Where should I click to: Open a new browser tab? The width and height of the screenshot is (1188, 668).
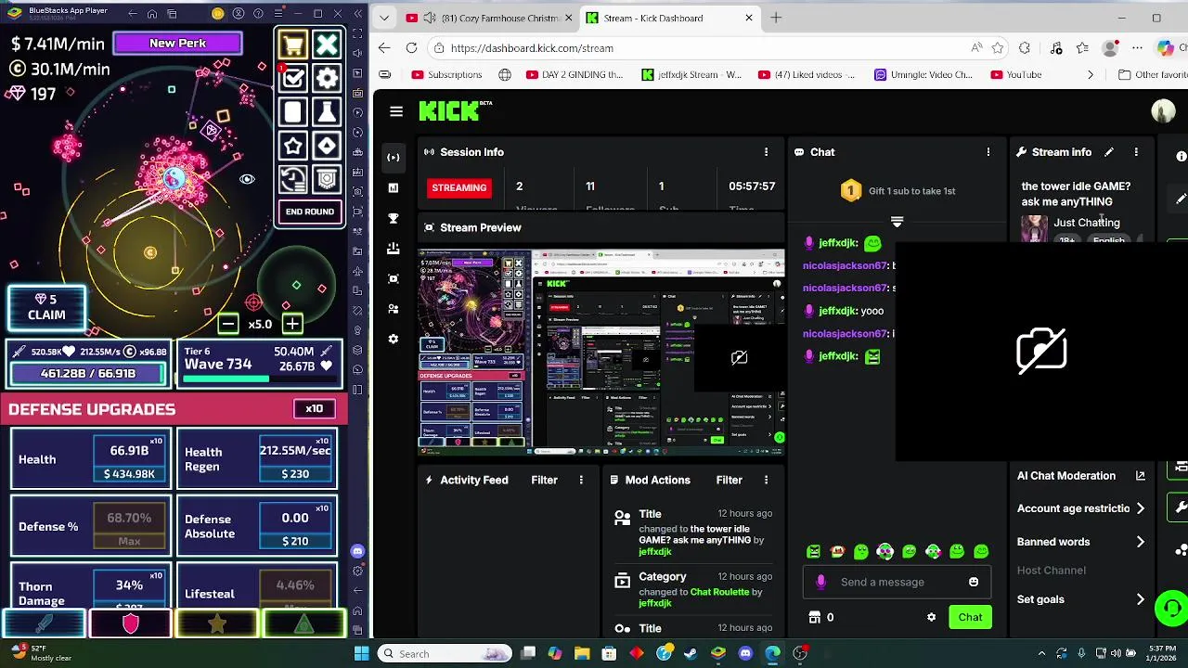776,18
